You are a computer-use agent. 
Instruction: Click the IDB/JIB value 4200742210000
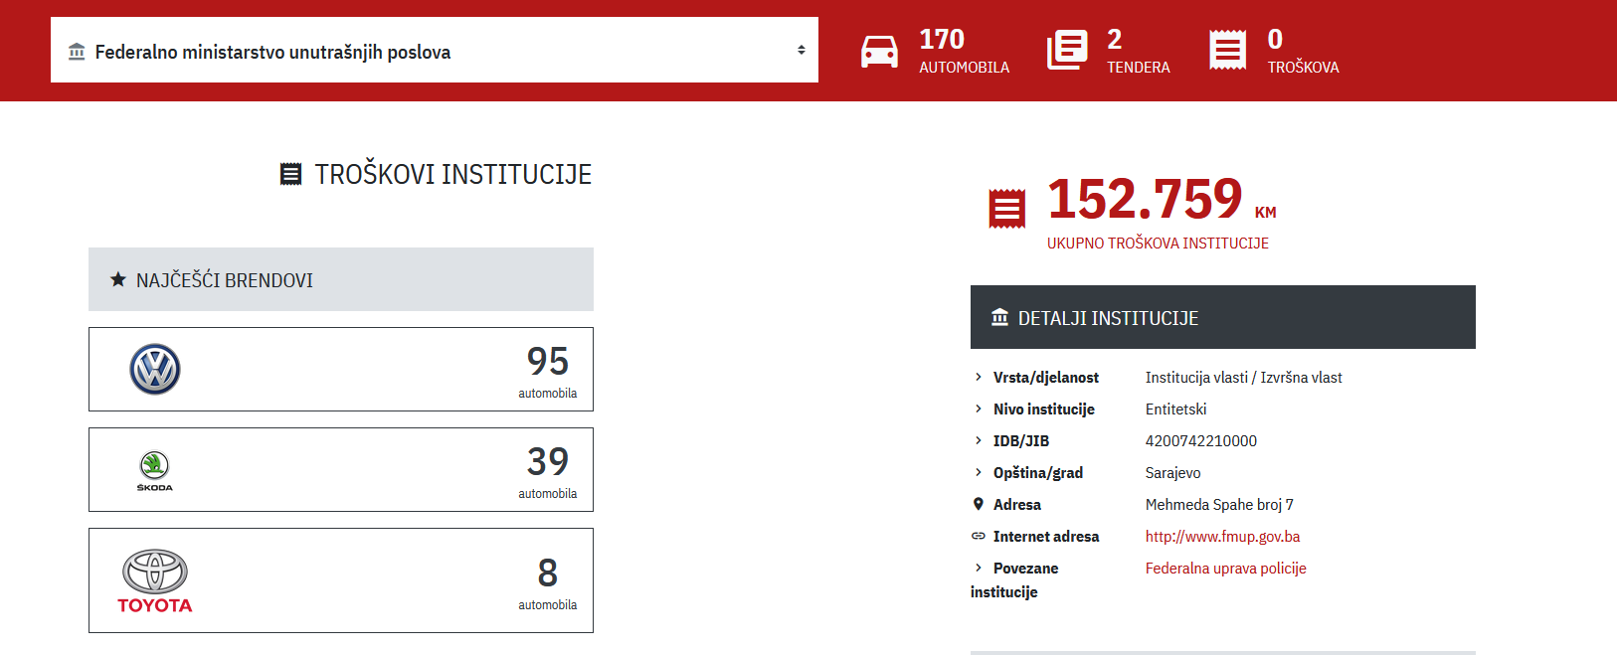coord(1200,440)
